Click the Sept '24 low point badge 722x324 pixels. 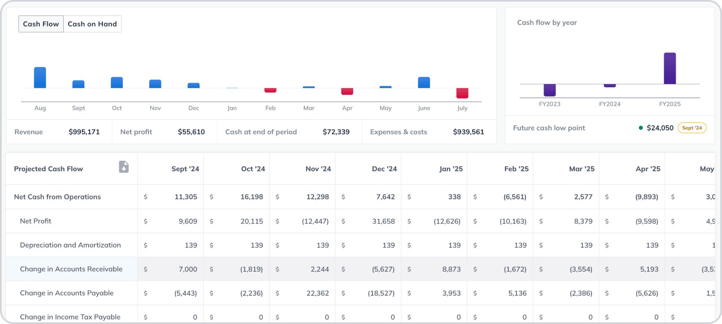[x=692, y=128]
